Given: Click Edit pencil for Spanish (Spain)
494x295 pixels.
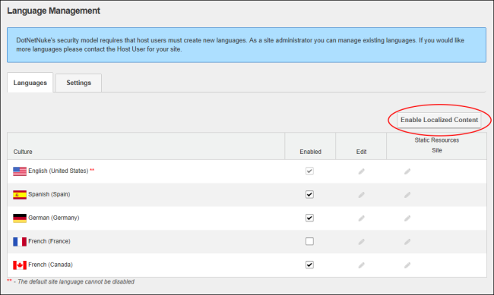Looking at the screenshot, I should click(x=361, y=195).
